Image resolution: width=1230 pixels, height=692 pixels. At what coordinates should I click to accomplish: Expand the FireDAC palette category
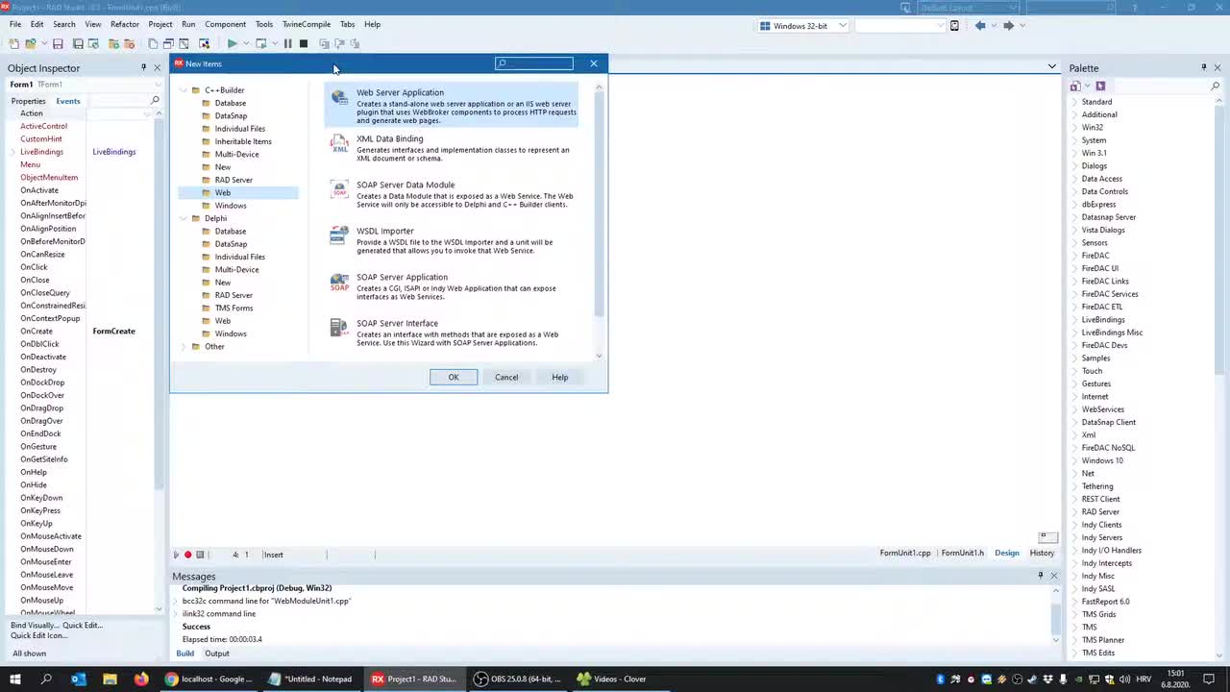tap(1075, 256)
